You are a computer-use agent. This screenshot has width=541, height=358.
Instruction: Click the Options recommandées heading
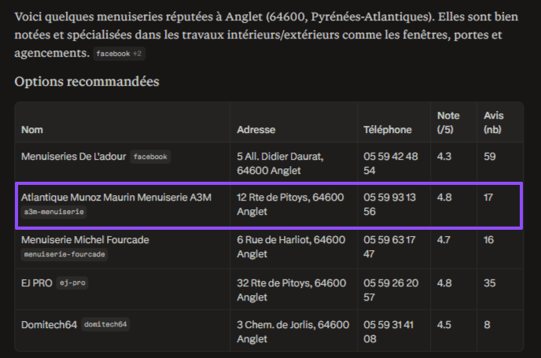click(x=87, y=82)
